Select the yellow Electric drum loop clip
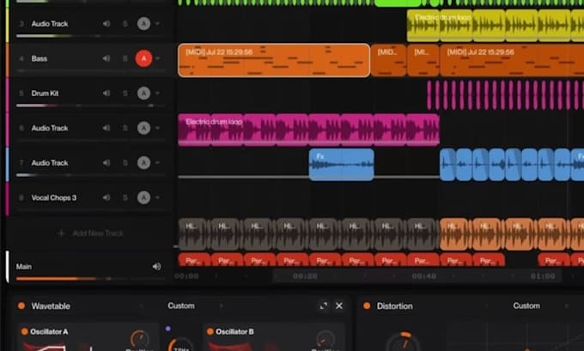The width and height of the screenshot is (584, 351). coord(496,26)
